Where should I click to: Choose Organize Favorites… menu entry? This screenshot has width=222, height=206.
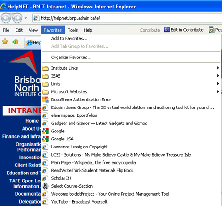72,58
